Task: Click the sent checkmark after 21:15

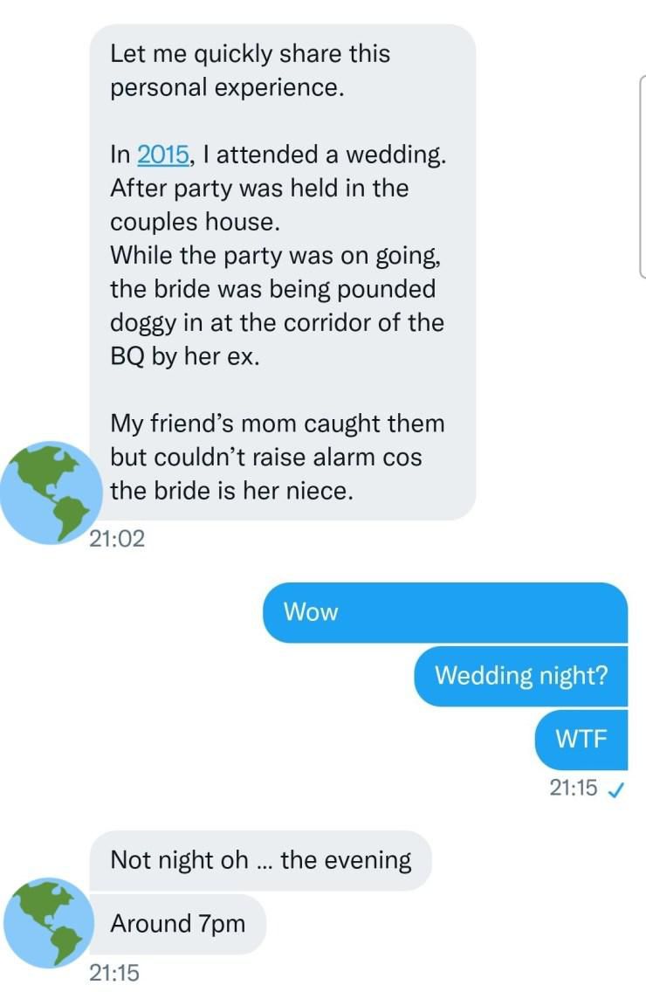Action: pyautogui.click(x=615, y=788)
